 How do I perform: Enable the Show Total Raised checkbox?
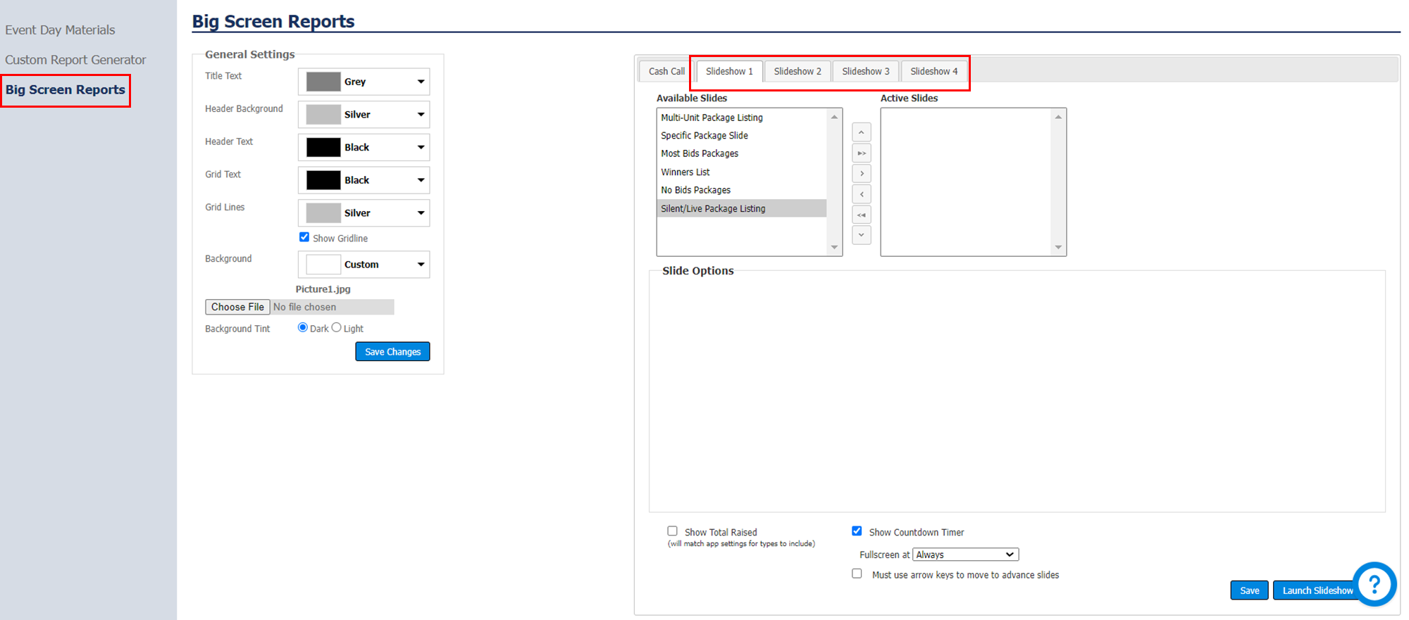(x=673, y=531)
